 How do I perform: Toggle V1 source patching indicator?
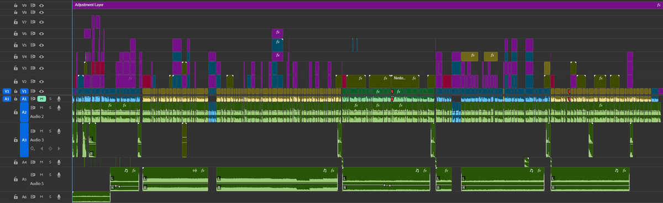[7, 91]
